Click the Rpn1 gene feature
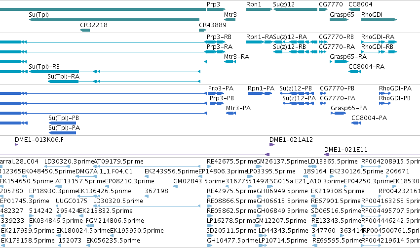 (259, 9)
